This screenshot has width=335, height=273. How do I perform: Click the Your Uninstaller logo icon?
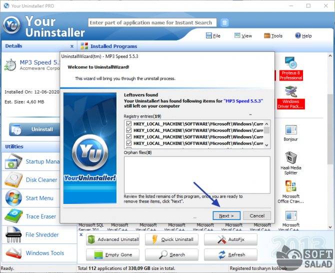click(x=11, y=25)
